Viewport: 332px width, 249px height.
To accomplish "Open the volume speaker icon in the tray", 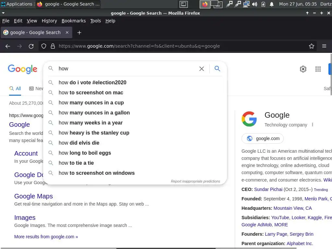I will tap(255, 4).
